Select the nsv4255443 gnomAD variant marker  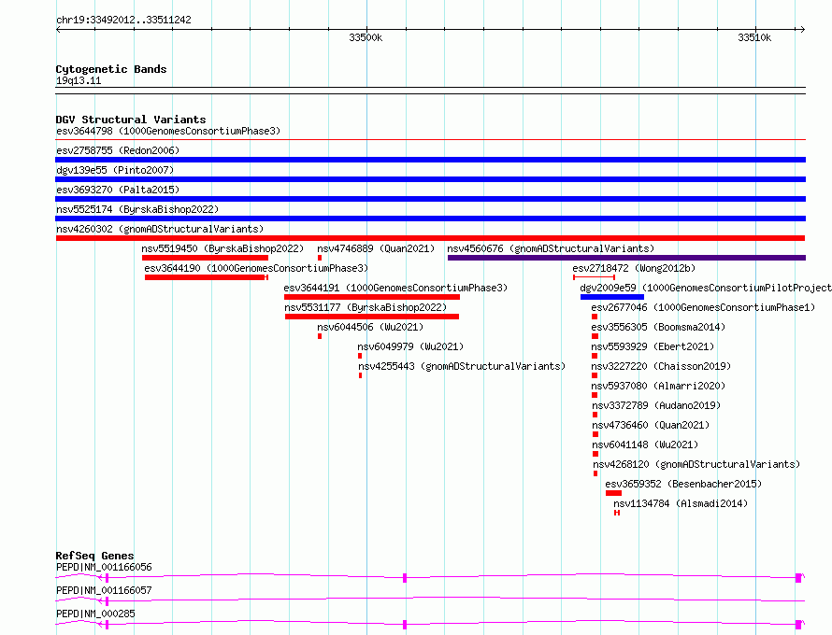[360, 375]
